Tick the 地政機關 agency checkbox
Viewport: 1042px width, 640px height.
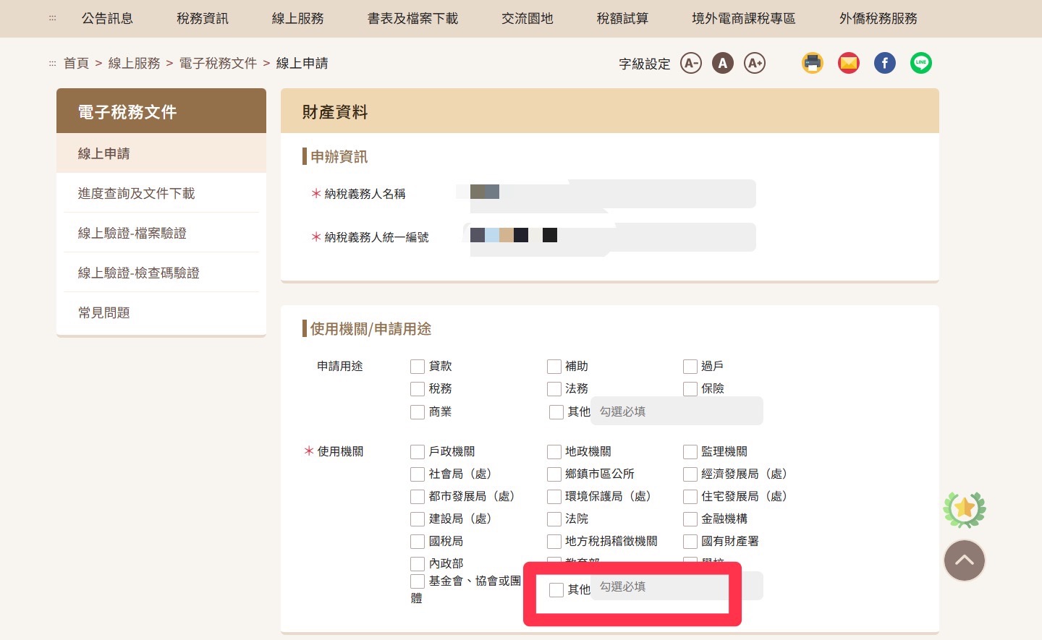tap(554, 452)
